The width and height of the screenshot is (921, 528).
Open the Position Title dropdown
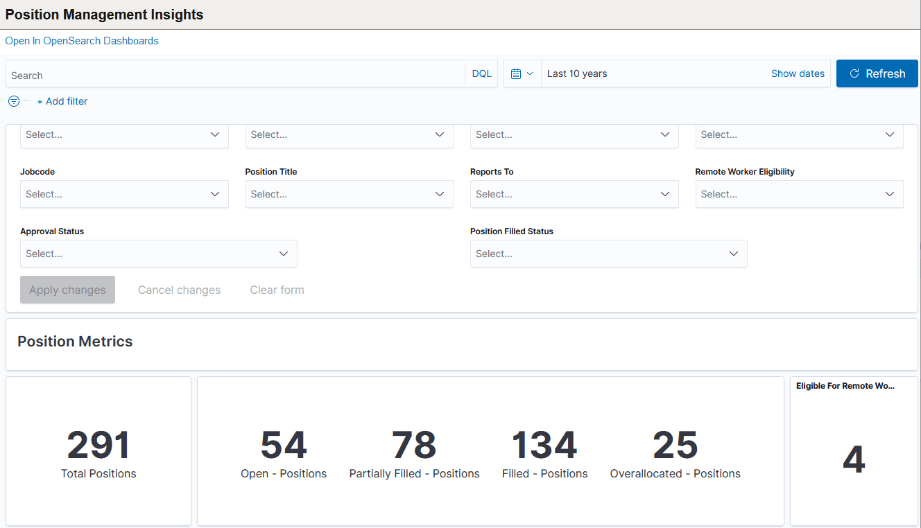coord(349,194)
